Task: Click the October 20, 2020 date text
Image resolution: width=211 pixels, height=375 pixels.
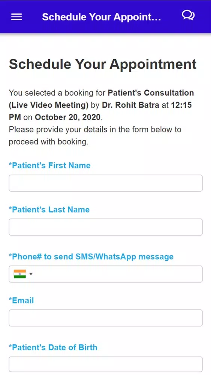Action: [x=67, y=117]
